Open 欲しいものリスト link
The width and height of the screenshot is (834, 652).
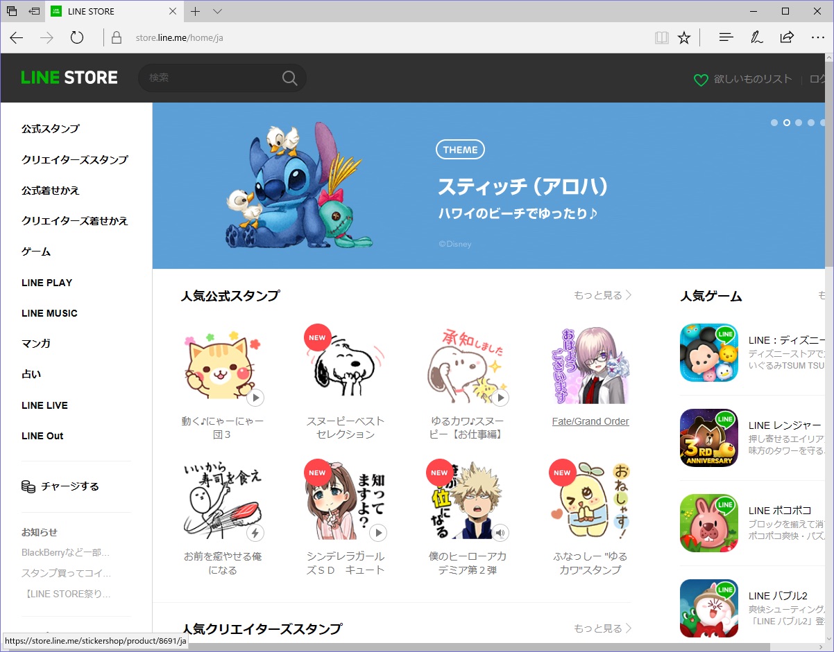[x=753, y=79]
